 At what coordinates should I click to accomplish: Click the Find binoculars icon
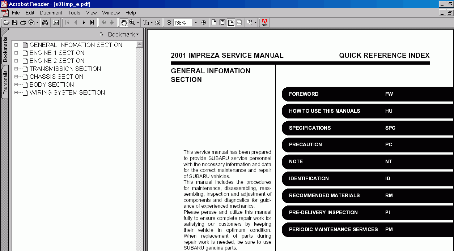[45, 22]
